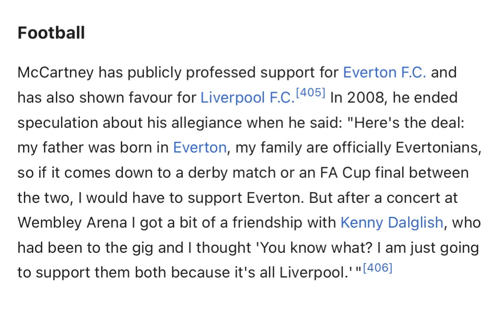The height and width of the screenshot is (315, 503).
Task: Click the Football section heading
Action: click(51, 33)
